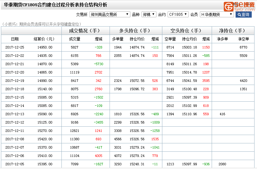Select the date cell 2017-12-21
The image size is (257, 169).
point(15,64)
